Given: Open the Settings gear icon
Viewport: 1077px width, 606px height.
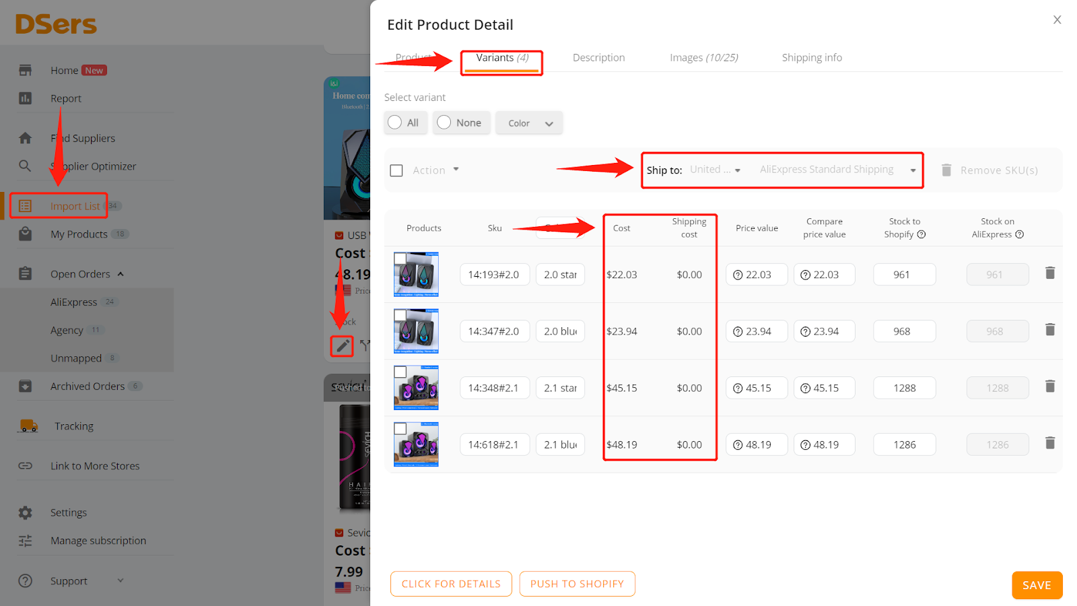Looking at the screenshot, I should [x=26, y=512].
